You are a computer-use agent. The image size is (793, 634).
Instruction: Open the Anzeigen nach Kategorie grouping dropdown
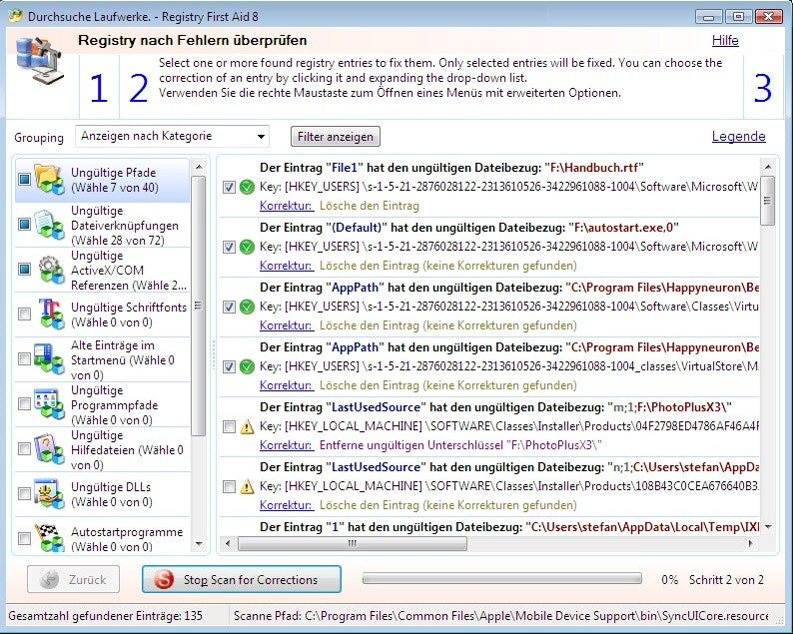(172, 137)
